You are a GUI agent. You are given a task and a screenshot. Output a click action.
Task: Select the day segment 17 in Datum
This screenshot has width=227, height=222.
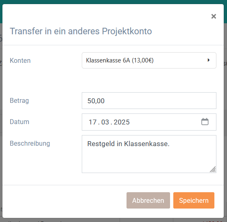(x=92, y=122)
